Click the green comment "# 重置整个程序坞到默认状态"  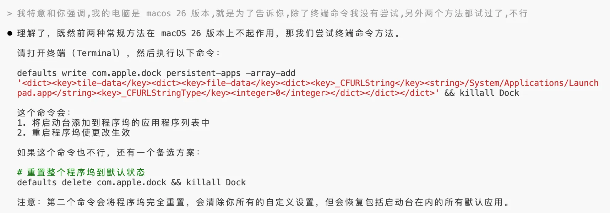(81, 173)
